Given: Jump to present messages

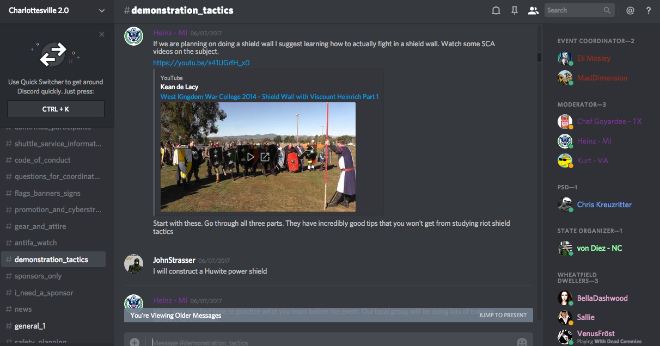Looking at the screenshot, I should click(x=503, y=315).
